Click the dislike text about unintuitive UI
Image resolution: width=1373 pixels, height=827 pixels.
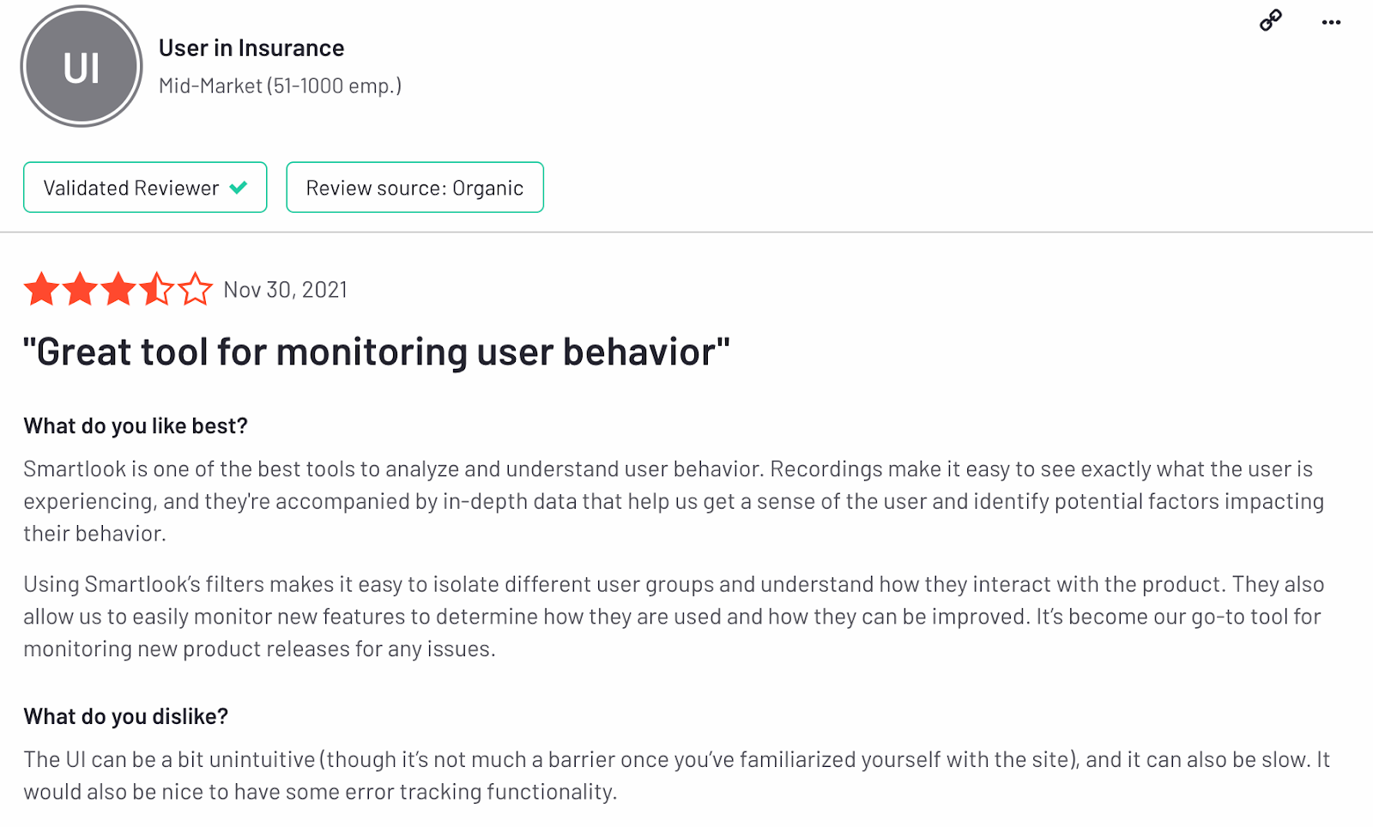pyautogui.click(x=676, y=776)
